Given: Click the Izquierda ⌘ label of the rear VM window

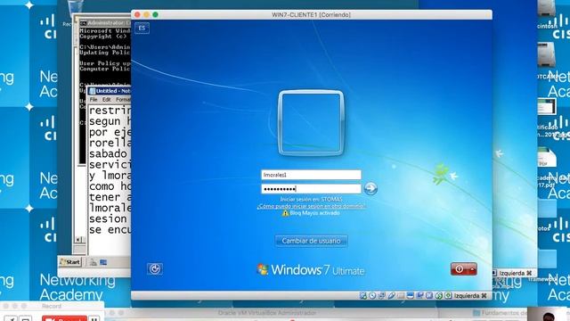Looking at the screenshot, I should tap(516, 273).
